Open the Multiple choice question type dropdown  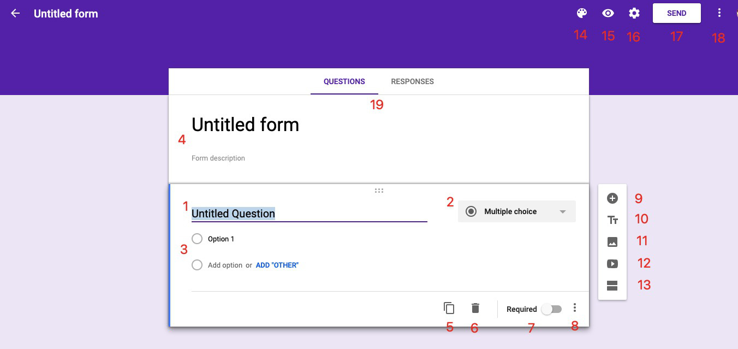pyautogui.click(x=516, y=211)
